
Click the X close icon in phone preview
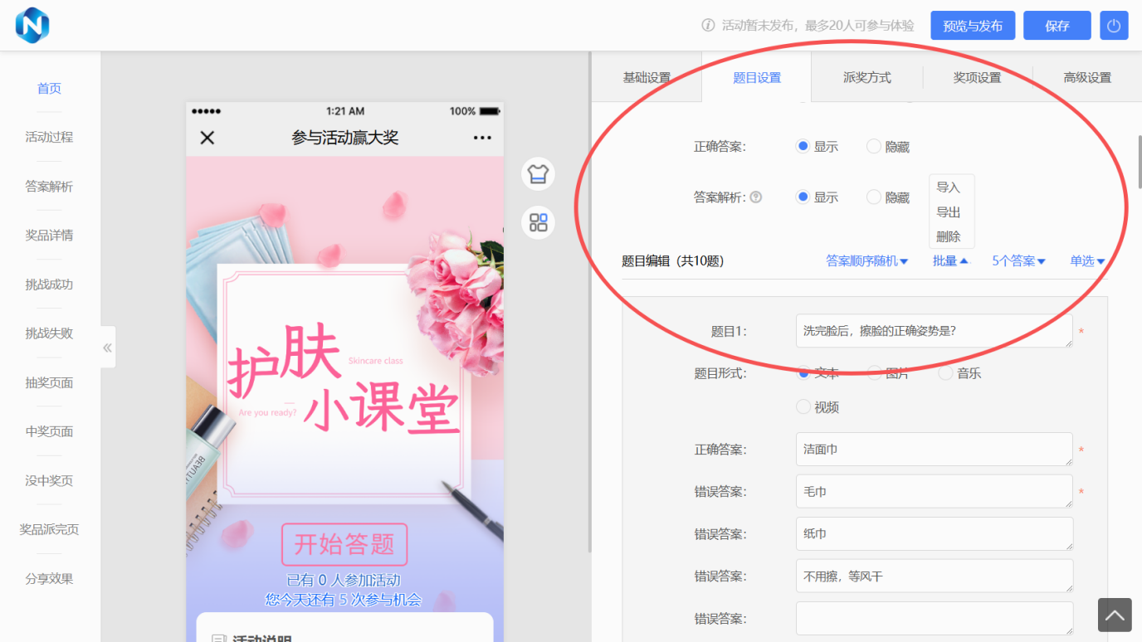[207, 138]
